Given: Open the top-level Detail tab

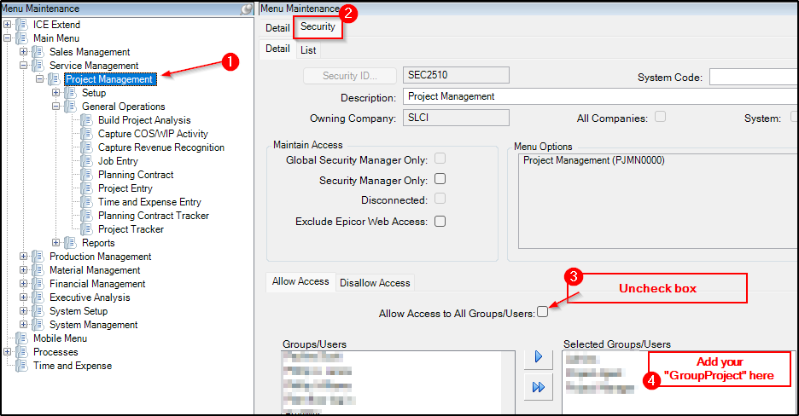Looking at the screenshot, I should 277,28.
